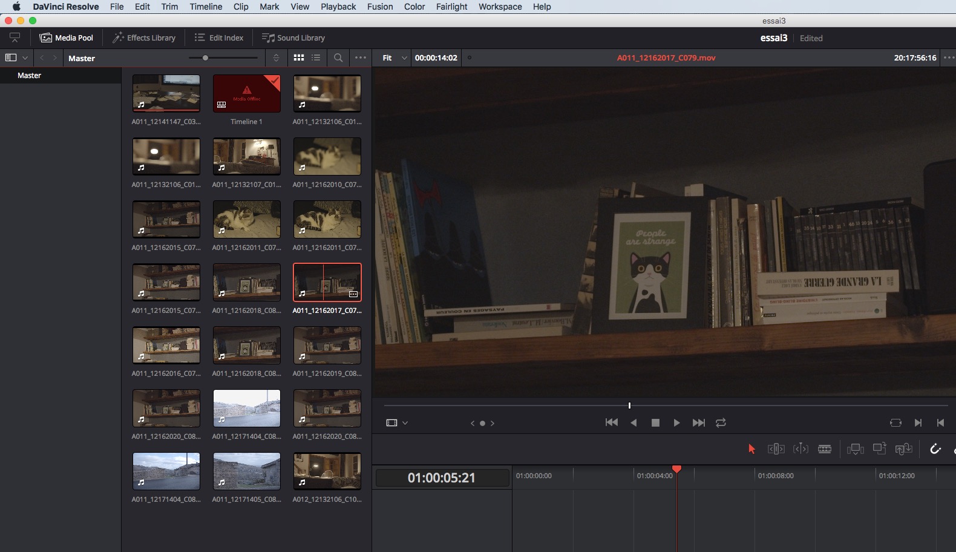
Task: Adjust the thumbnail size slider
Action: click(x=206, y=58)
